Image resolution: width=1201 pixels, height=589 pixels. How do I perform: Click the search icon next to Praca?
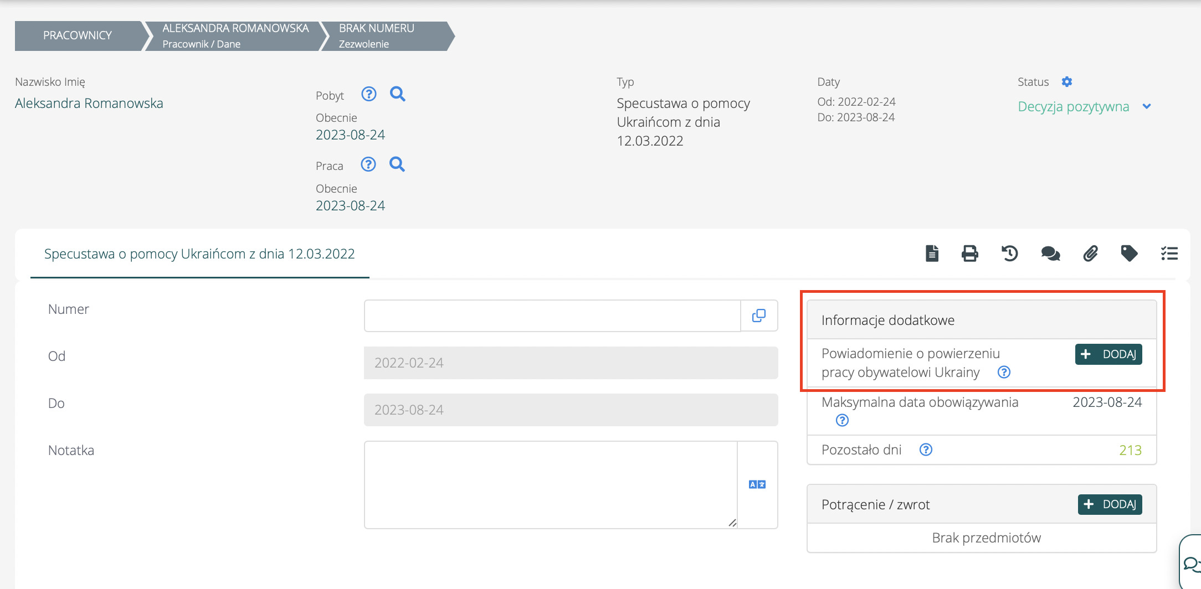[397, 164]
